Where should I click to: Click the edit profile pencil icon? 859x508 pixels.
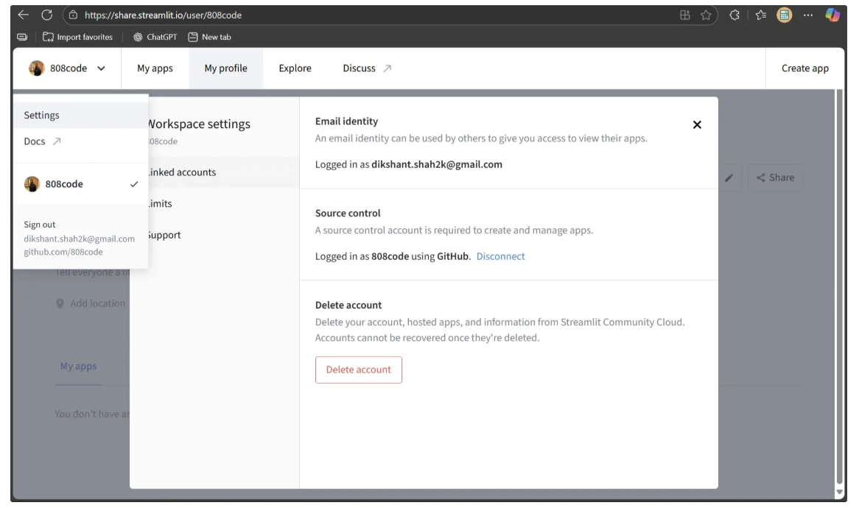(x=729, y=177)
